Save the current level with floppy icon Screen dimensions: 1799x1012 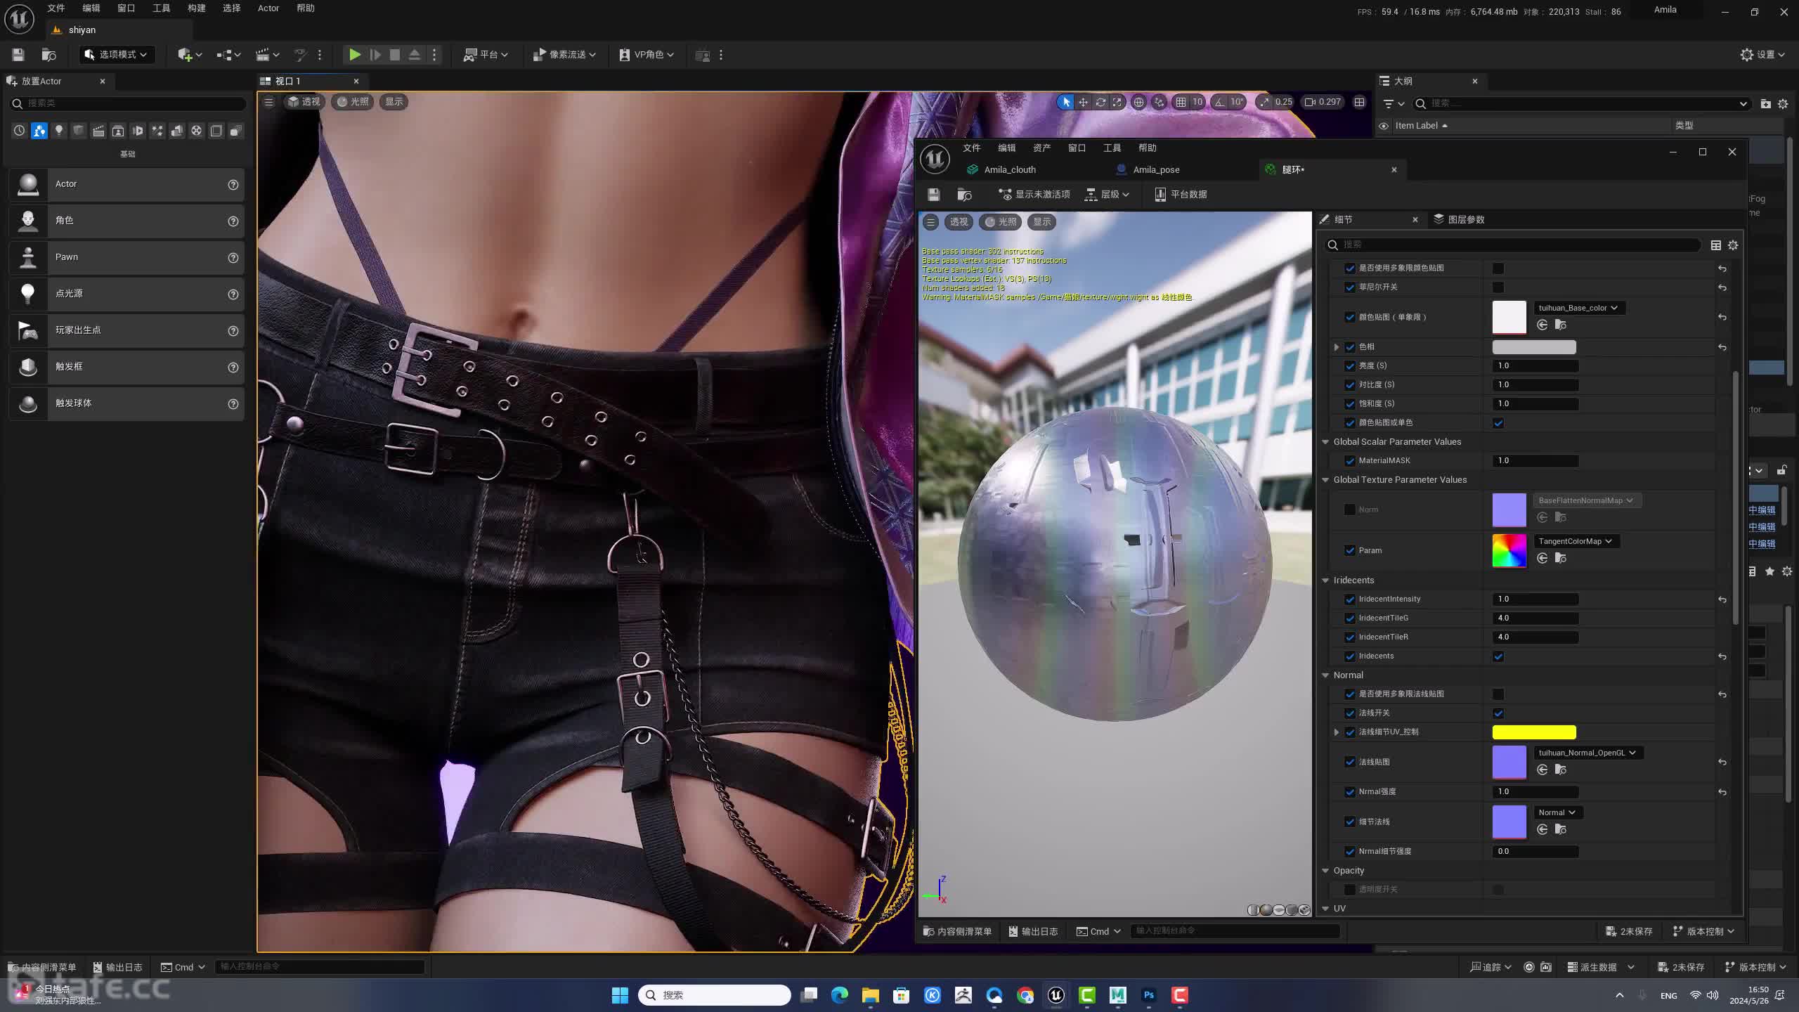[18, 55]
